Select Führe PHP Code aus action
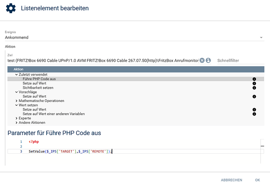The image size is (270, 185). coord(39,79)
